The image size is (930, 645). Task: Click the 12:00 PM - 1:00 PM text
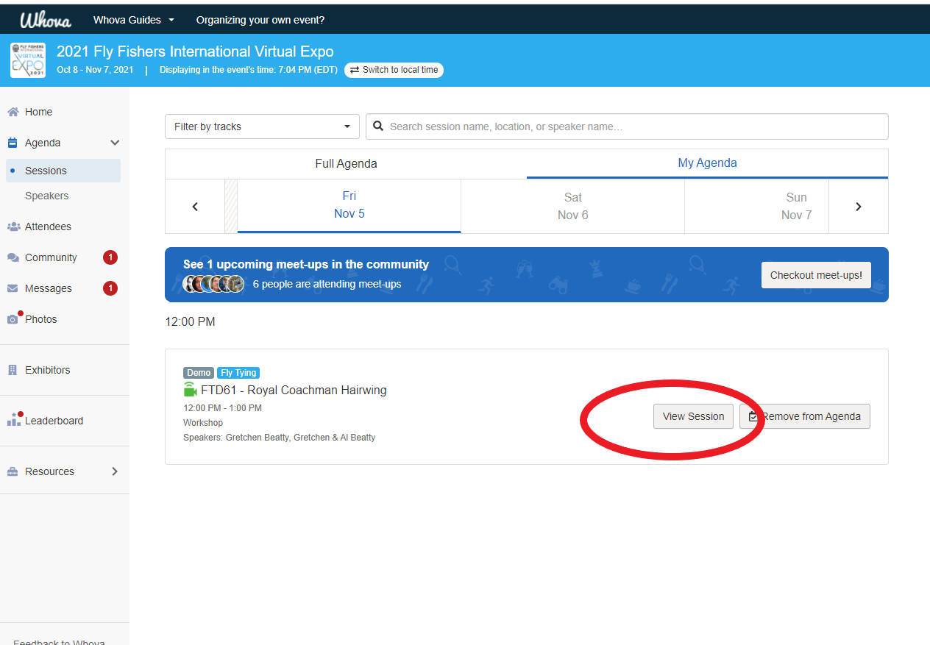[222, 408]
